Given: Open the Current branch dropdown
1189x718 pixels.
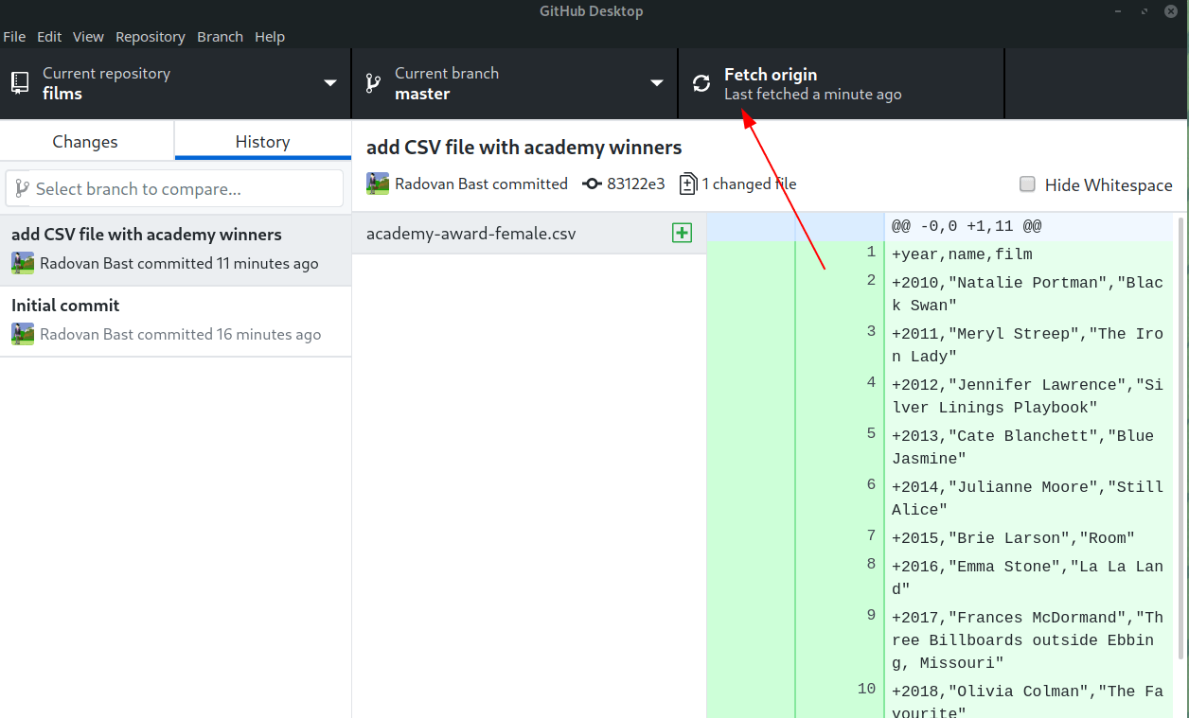Looking at the screenshot, I should click(x=515, y=83).
